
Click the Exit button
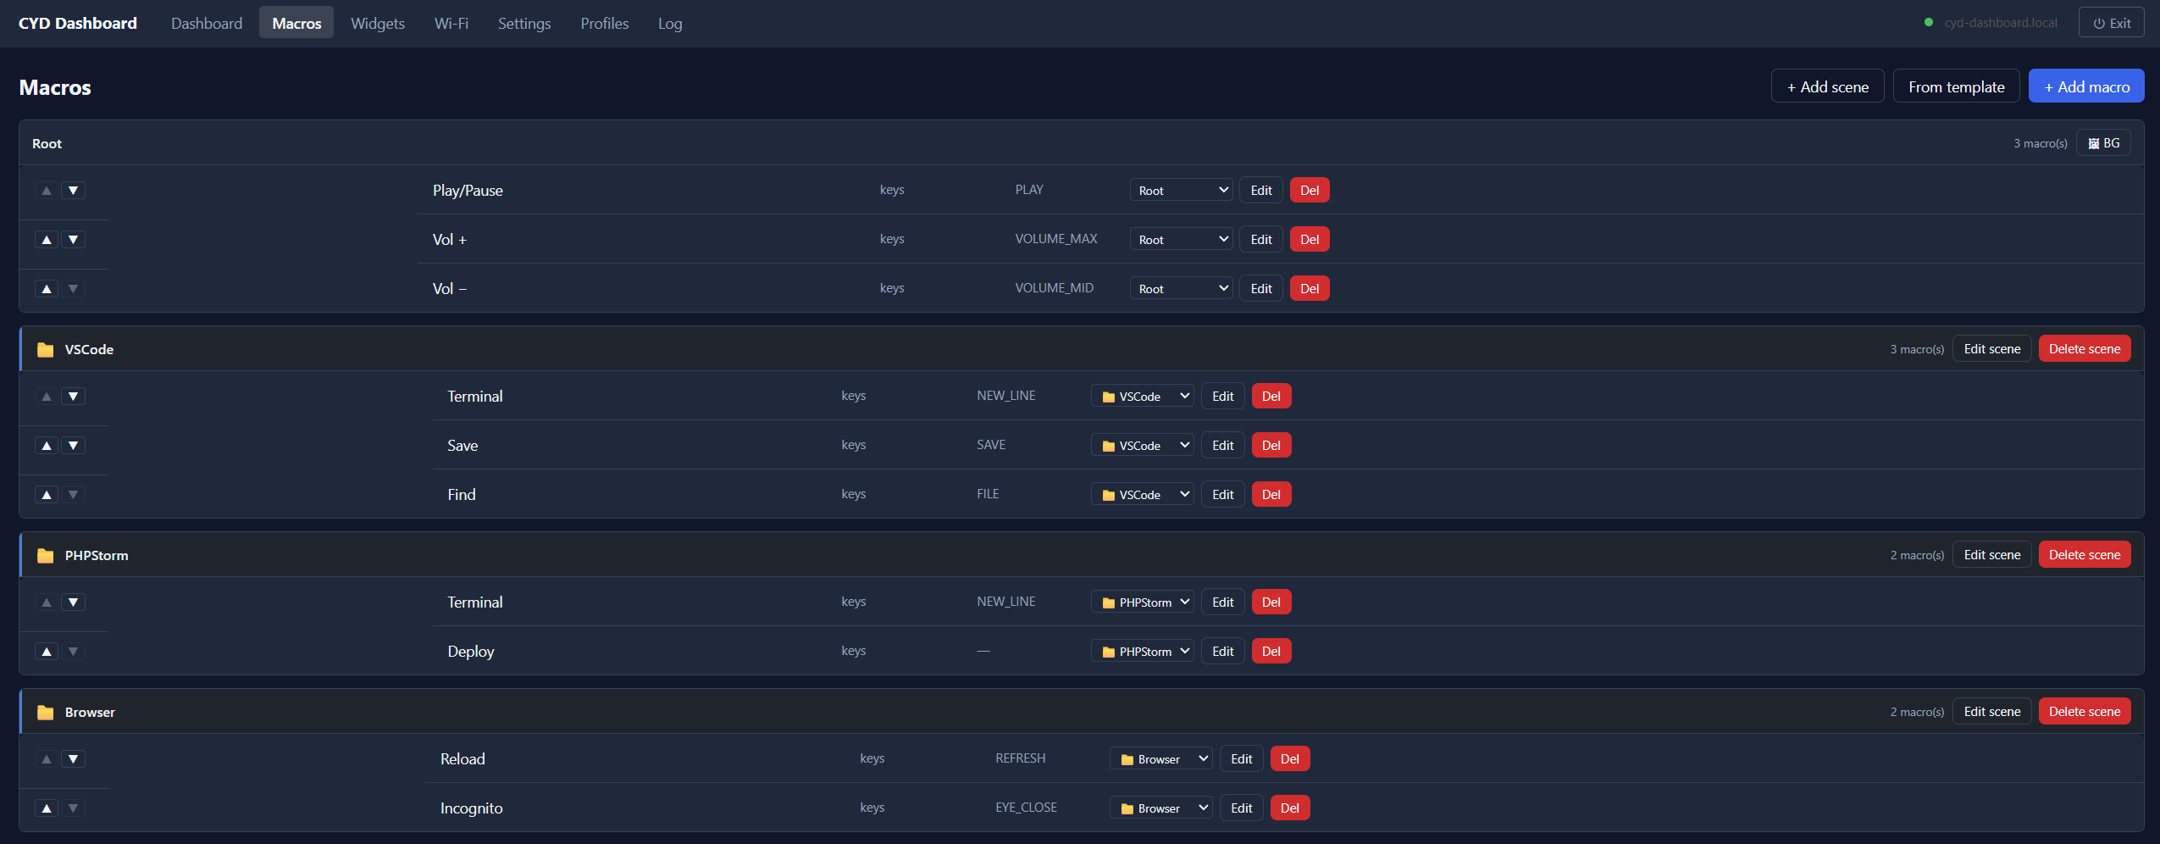tap(2111, 23)
